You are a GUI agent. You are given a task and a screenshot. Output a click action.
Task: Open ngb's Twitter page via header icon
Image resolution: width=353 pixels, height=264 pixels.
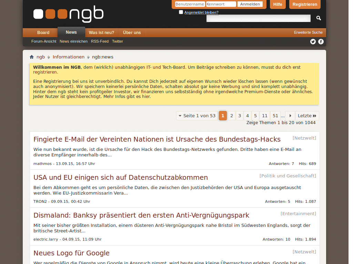click(313, 41)
